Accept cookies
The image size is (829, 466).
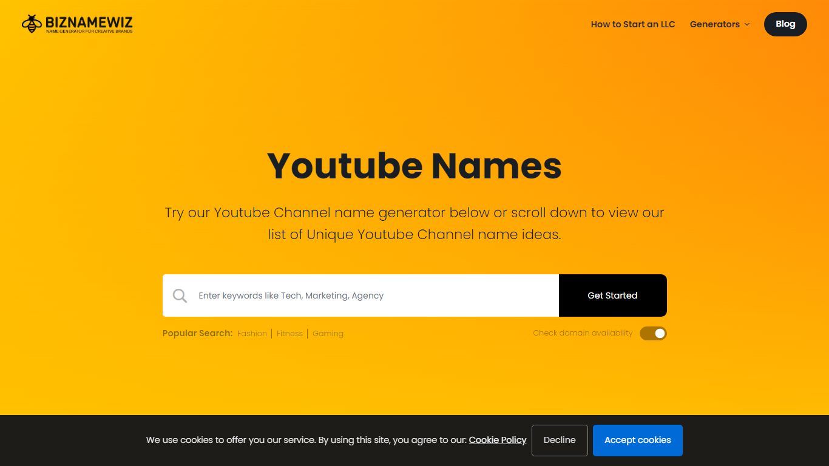pos(638,441)
